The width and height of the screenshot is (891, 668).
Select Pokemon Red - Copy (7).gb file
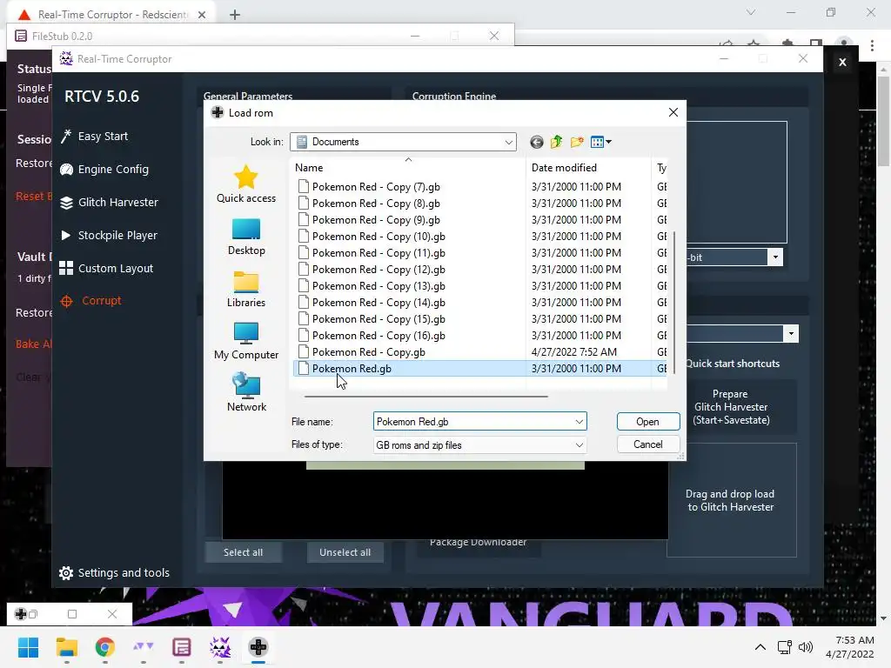pos(376,187)
